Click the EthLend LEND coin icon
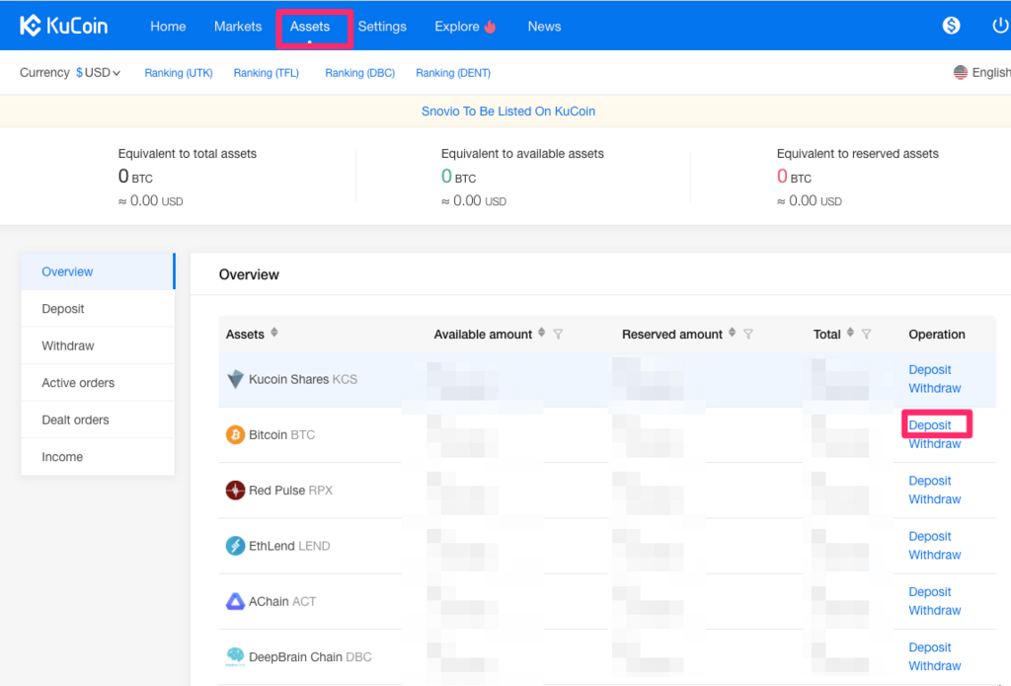 [x=235, y=546]
